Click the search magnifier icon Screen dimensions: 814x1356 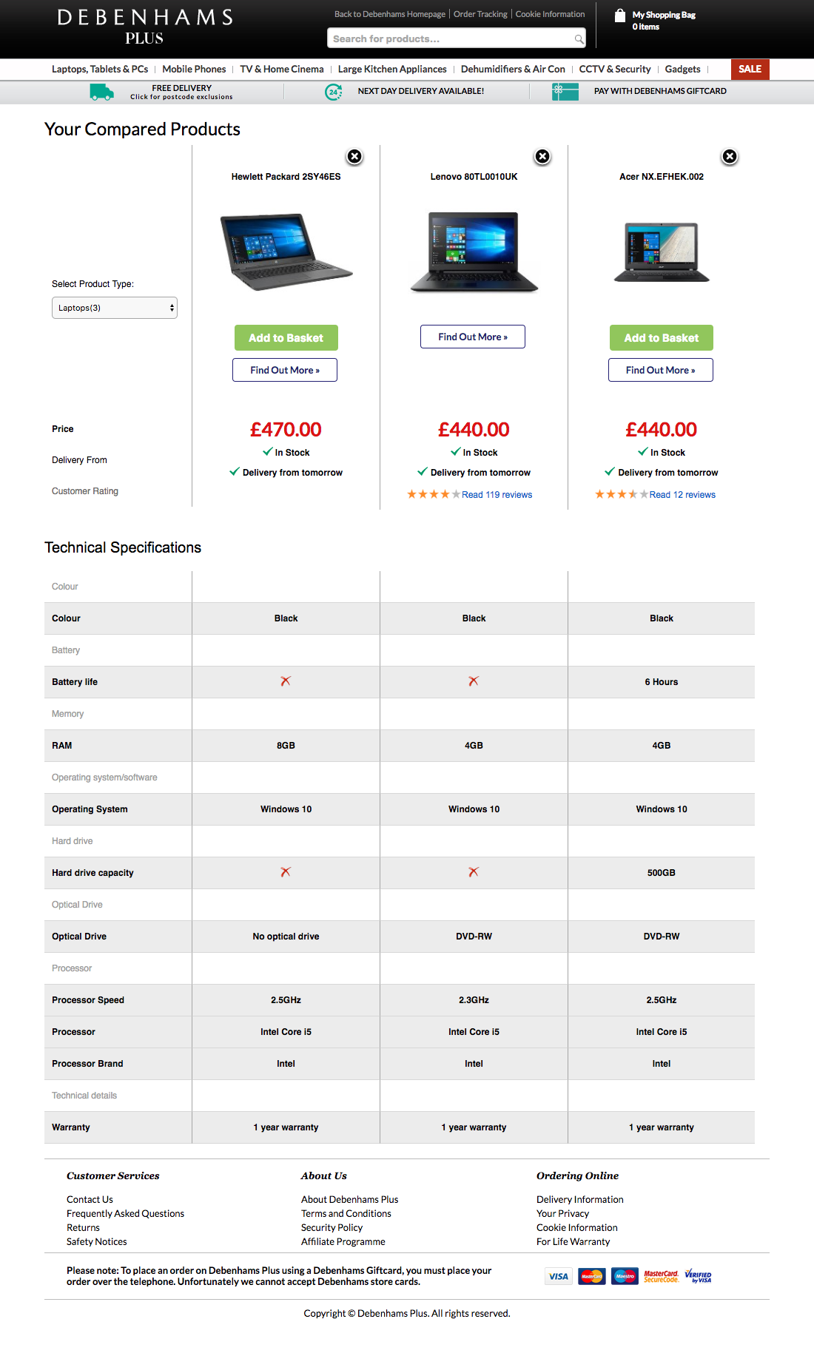coord(579,38)
